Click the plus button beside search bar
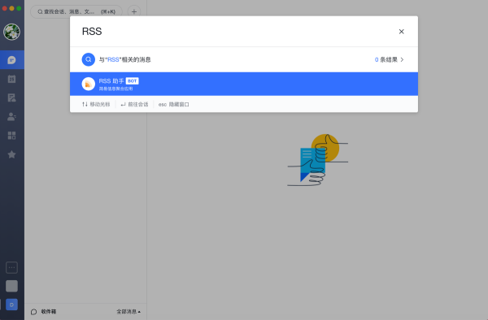The image size is (488, 320). [134, 12]
